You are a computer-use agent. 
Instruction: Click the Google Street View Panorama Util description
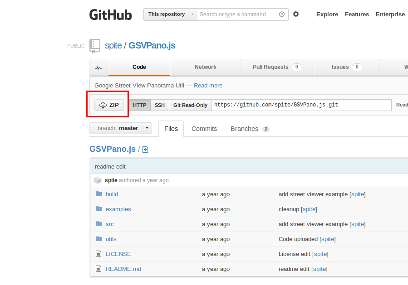tap(139, 86)
